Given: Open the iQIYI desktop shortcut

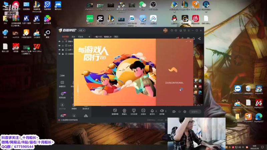Looking at the screenshot, I should 90,20.
